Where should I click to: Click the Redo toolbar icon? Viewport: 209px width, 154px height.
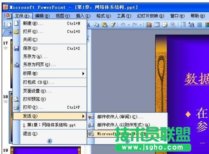pos(135,25)
